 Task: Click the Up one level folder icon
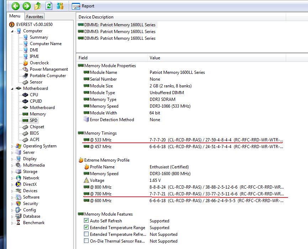click(38, 6)
